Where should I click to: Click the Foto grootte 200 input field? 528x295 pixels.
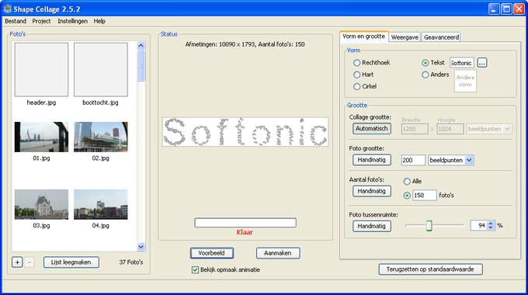[x=413, y=160]
